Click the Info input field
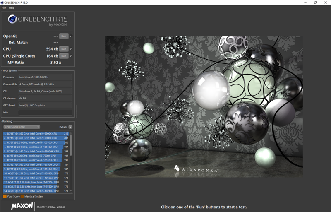 45,112
